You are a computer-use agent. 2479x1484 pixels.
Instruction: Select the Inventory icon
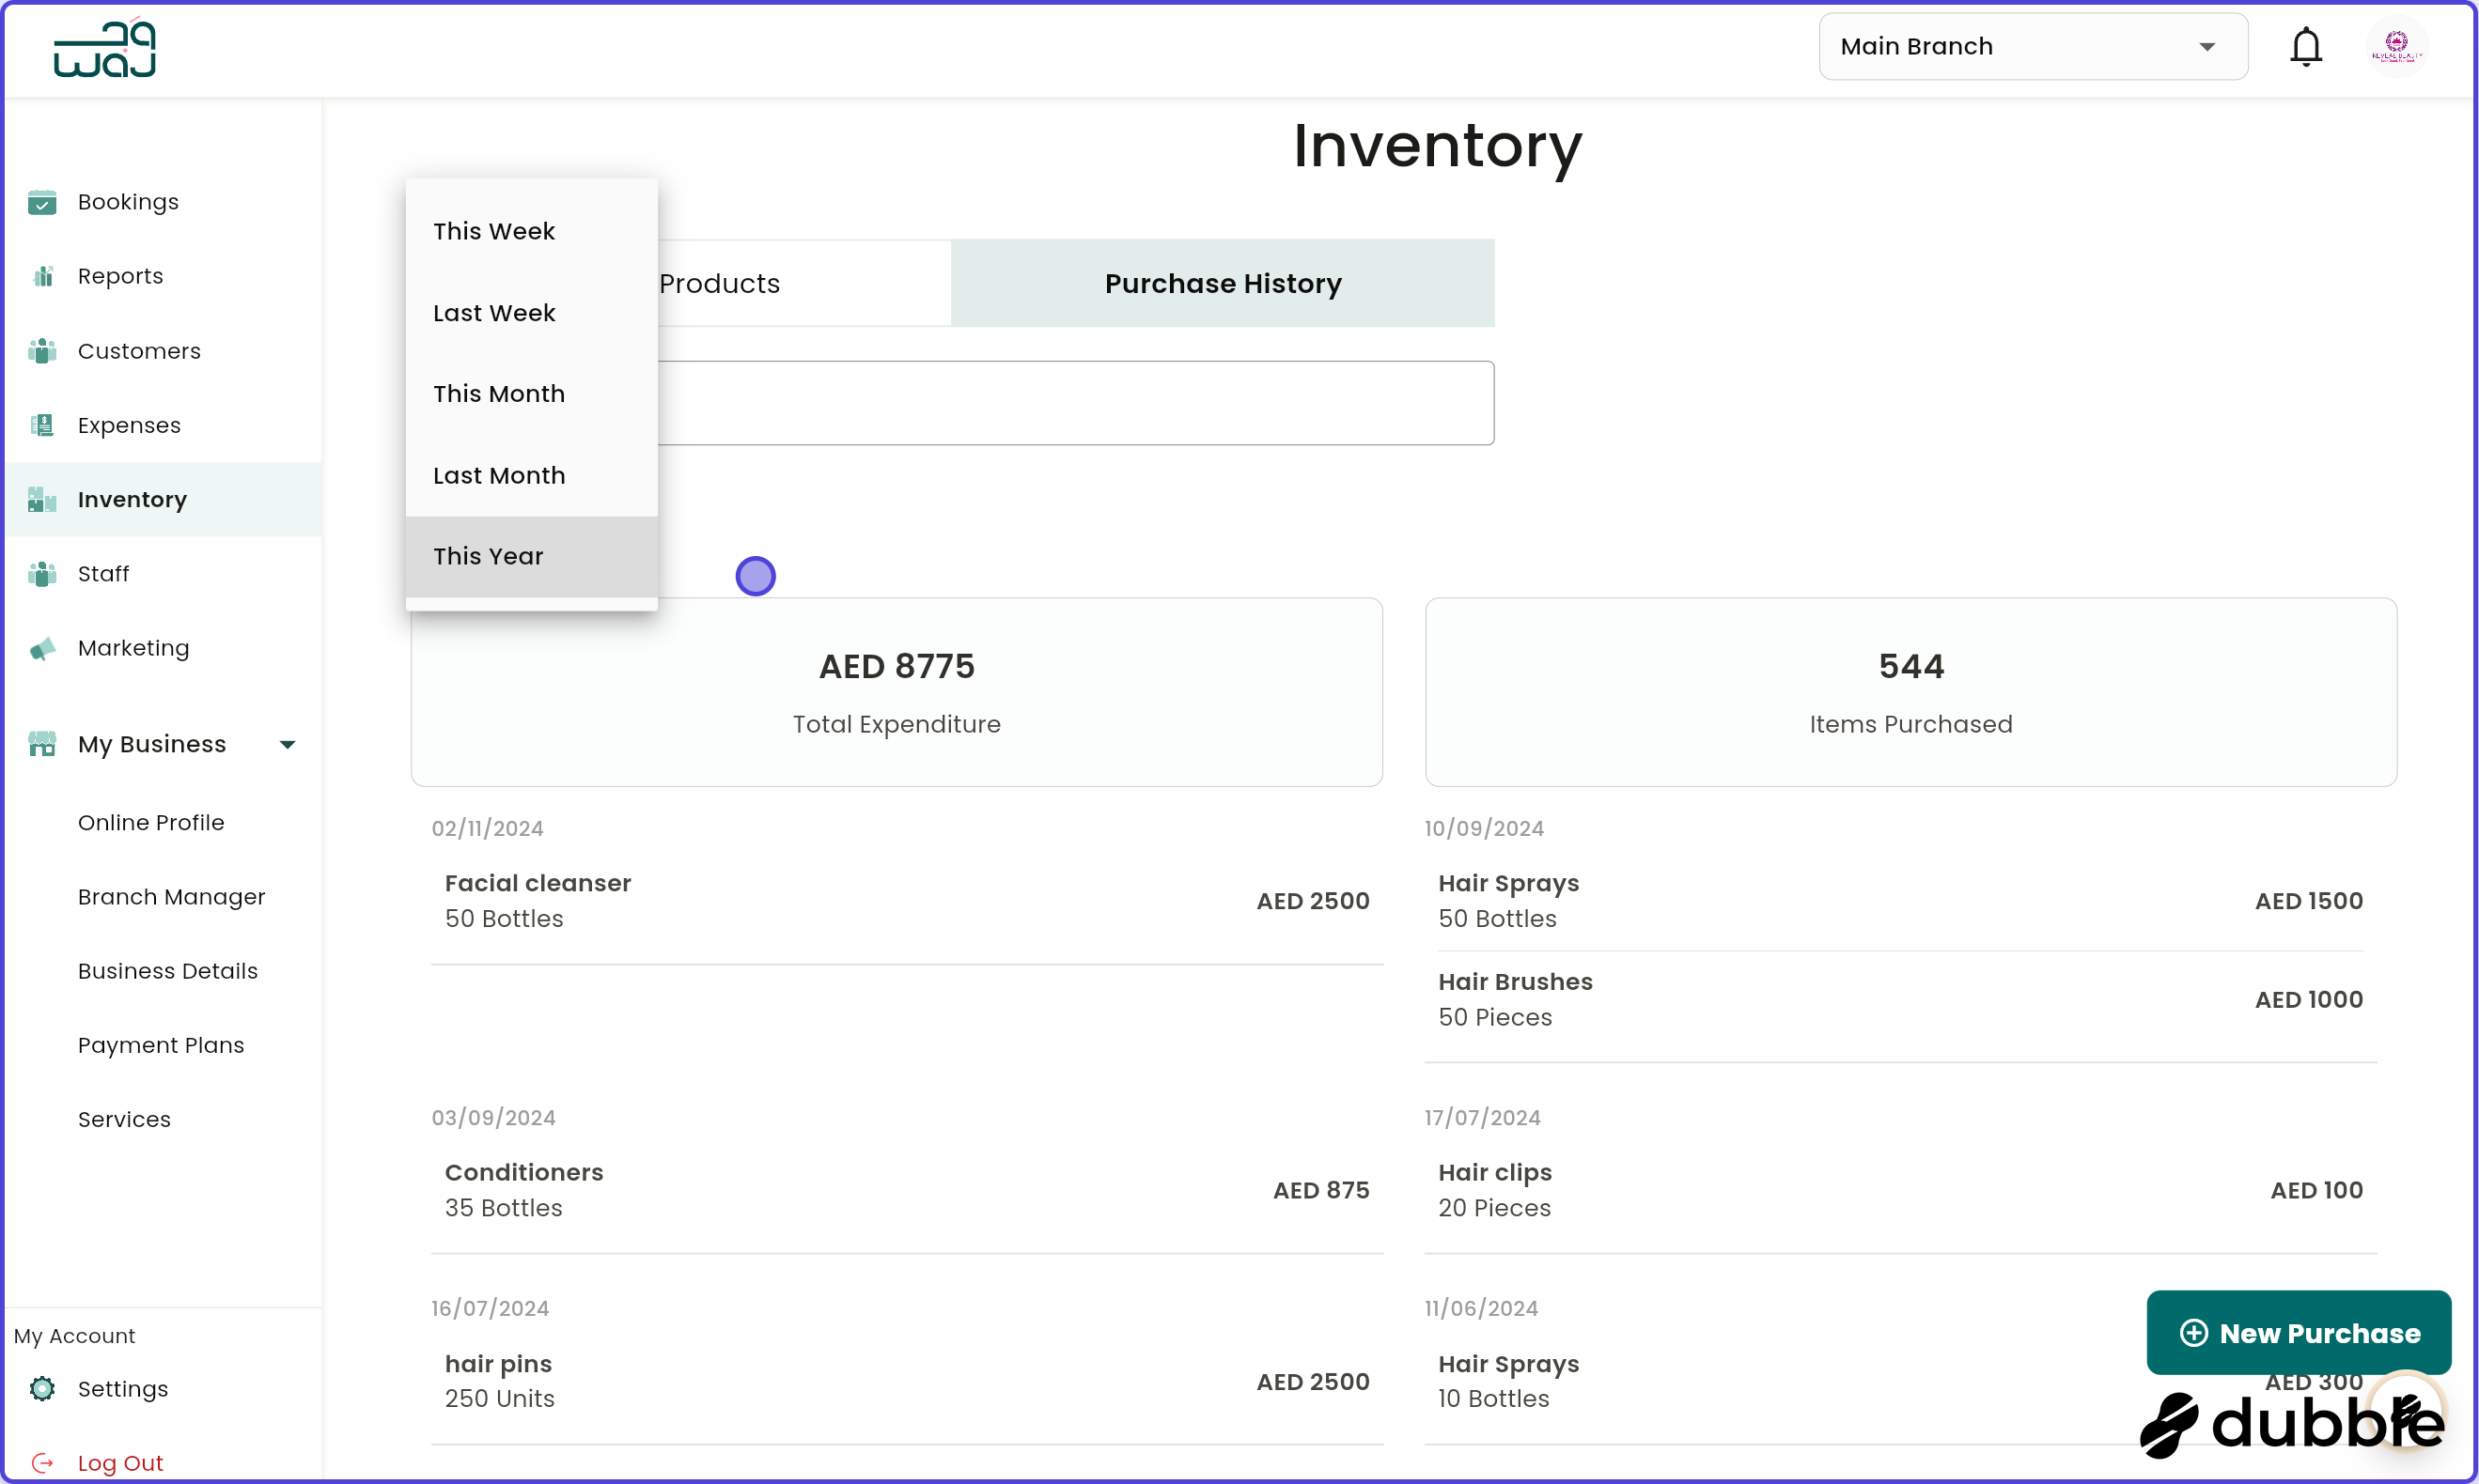pos(42,499)
